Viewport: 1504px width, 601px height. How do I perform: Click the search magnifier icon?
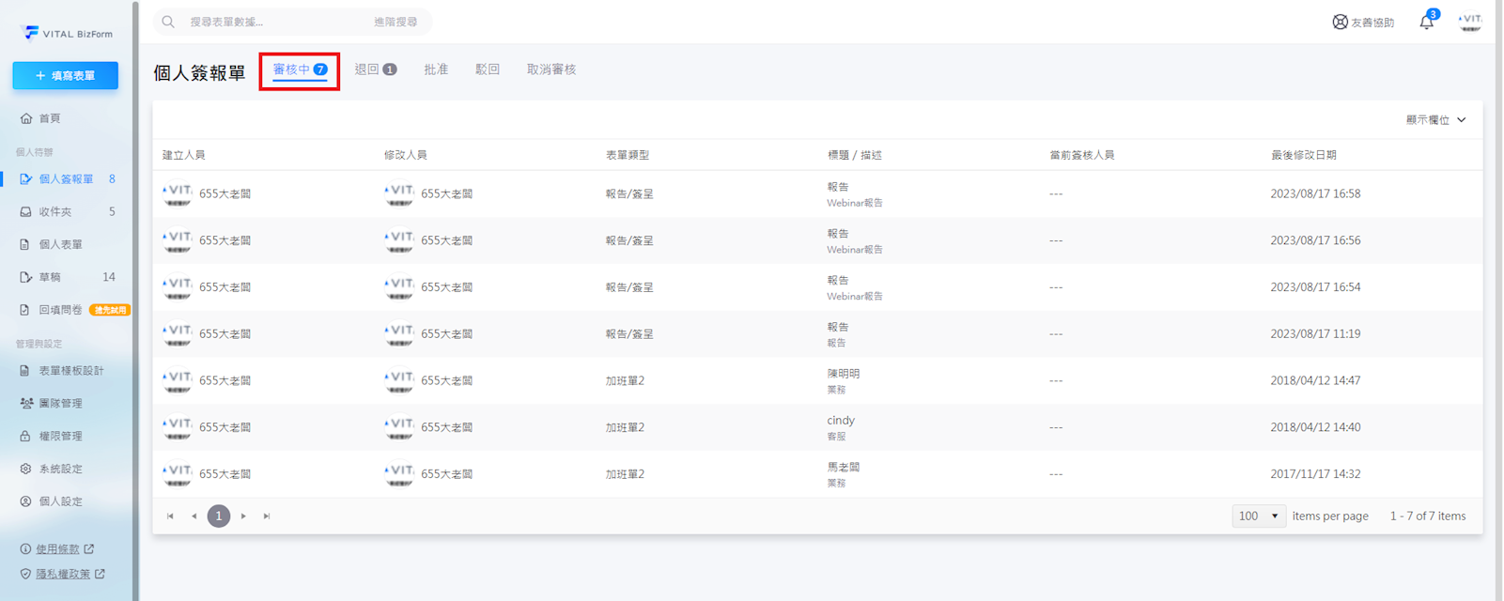click(168, 22)
